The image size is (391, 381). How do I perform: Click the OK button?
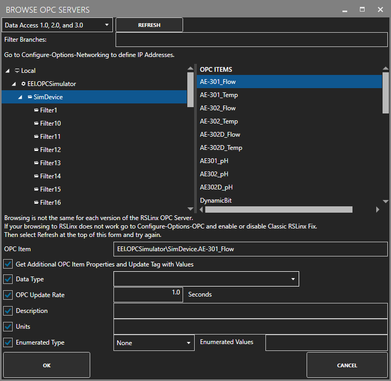[46, 365]
